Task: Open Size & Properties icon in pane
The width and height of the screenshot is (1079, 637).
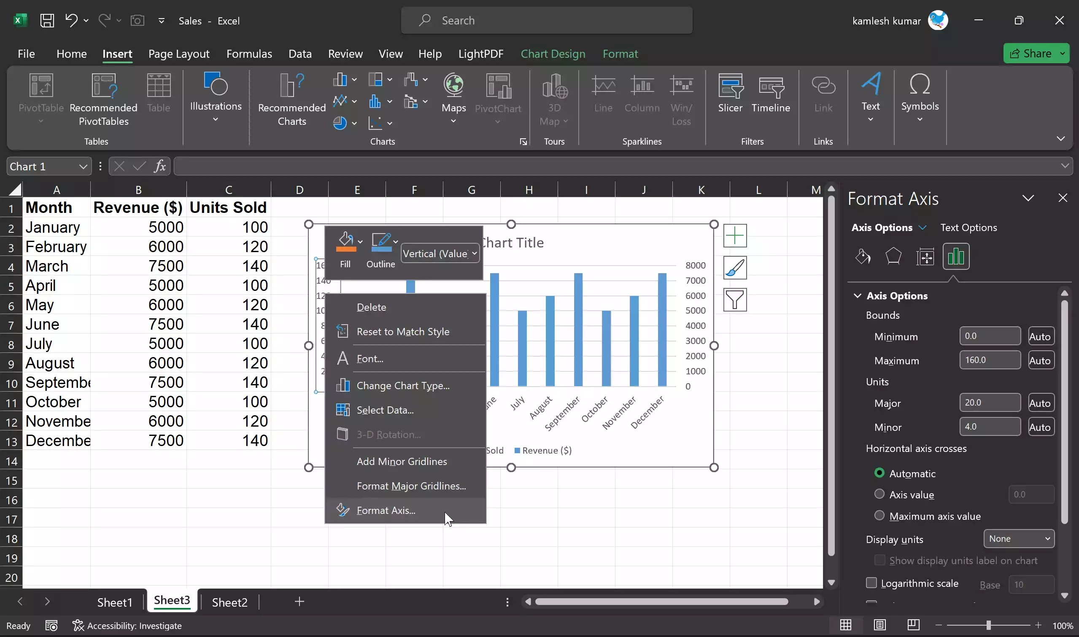Action: click(x=925, y=257)
